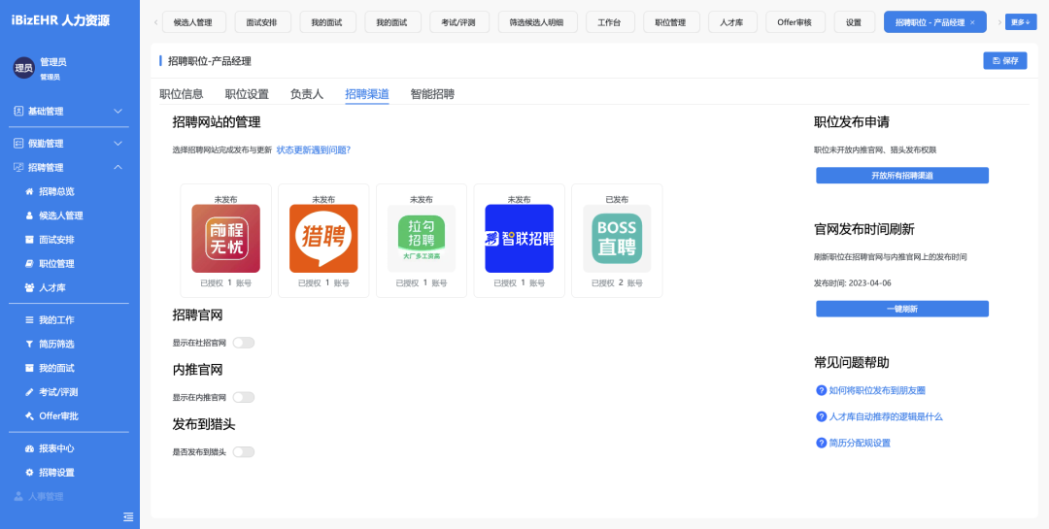Toggle the 显示在内推官网 switch
This screenshot has width=1049, height=529.
coord(243,397)
